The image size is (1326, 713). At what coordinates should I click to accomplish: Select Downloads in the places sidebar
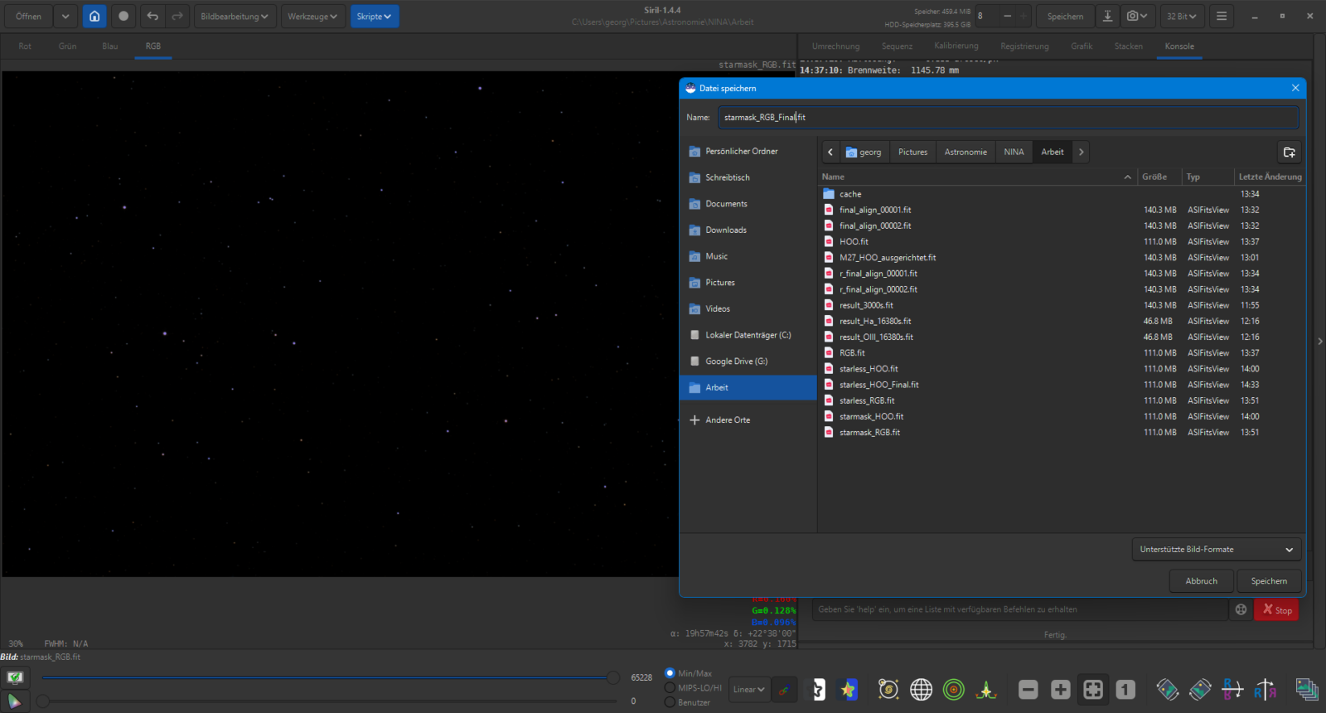click(x=726, y=230)
